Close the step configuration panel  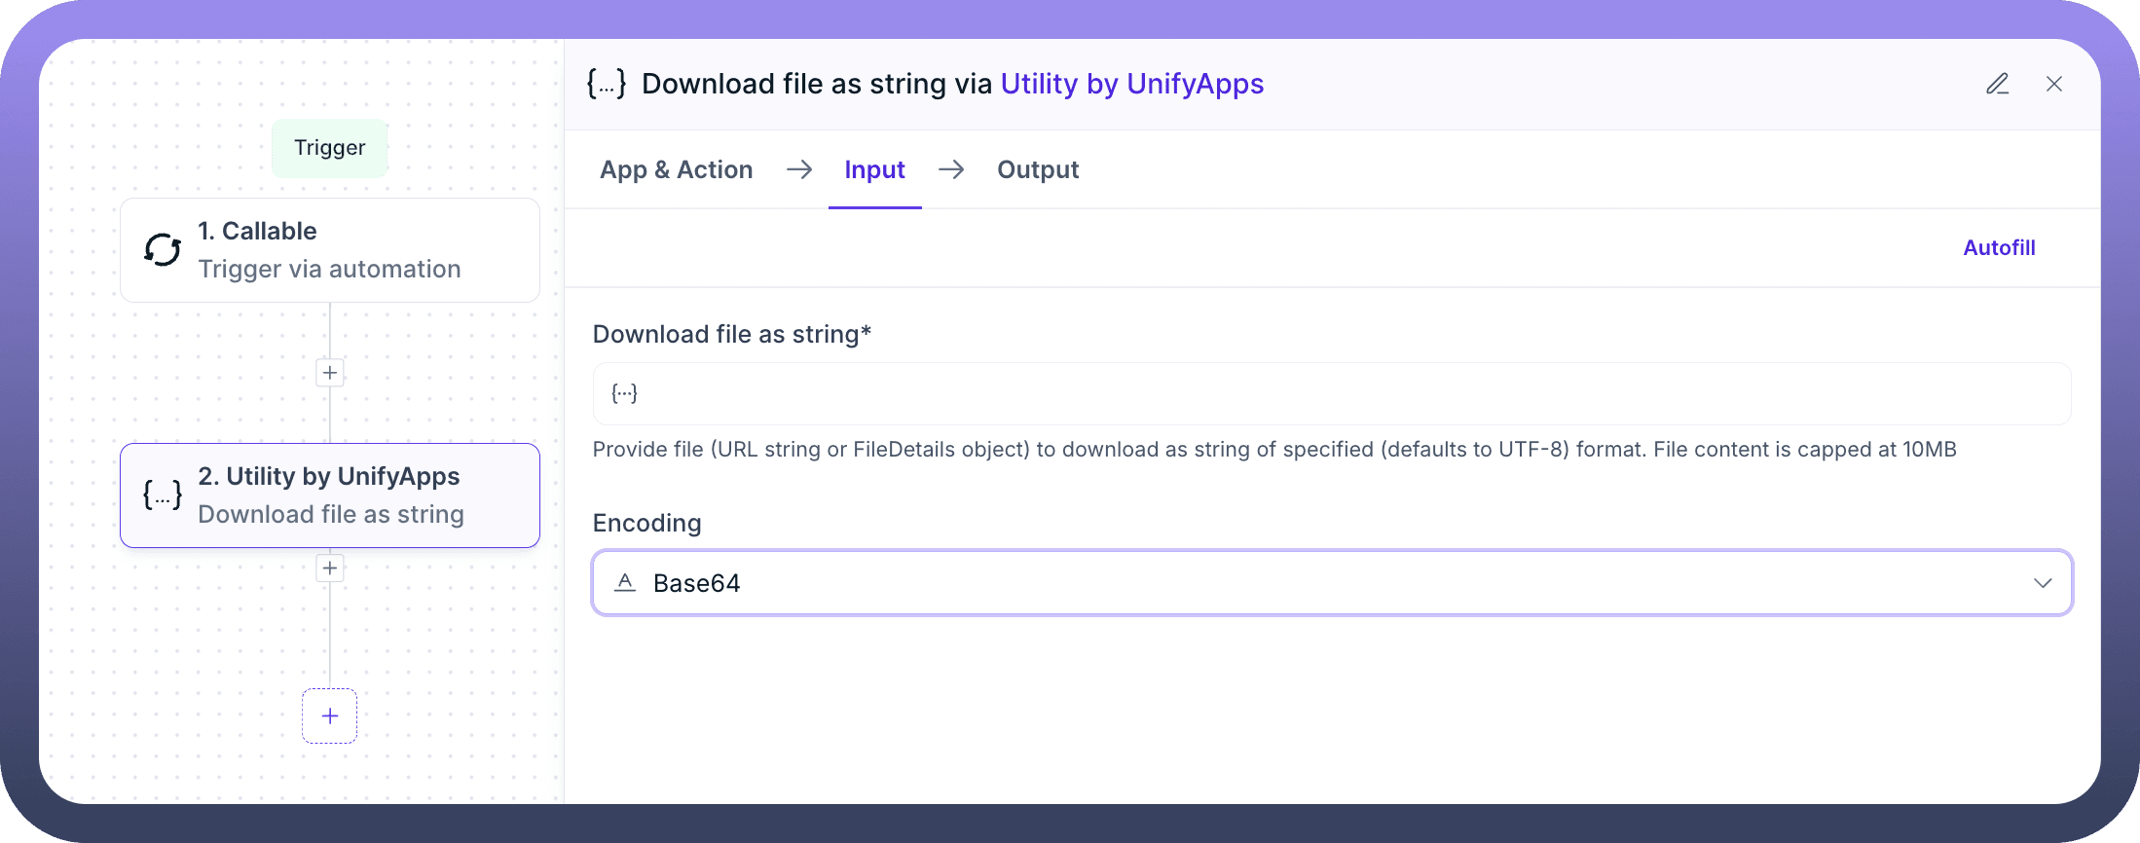(x=2054, y=85)
